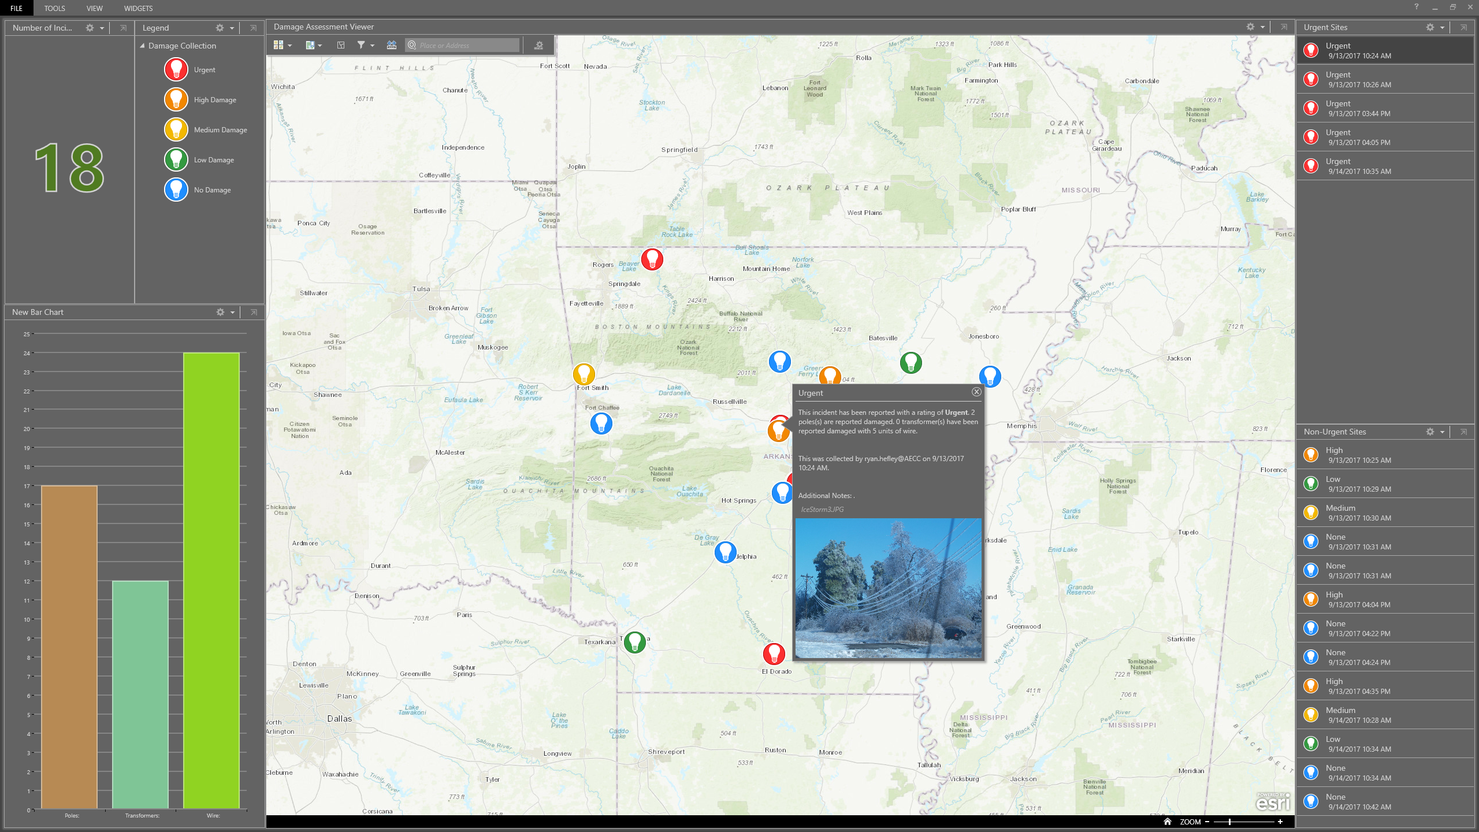Click the funnel filter icon in map toolbar
1479x832 pixels.
pyautogui.click(x=361, y=45)
